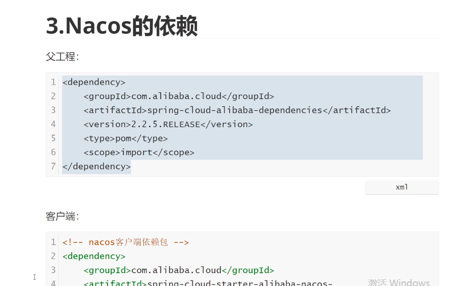Click the groupId line in the client code block
461x286 pixels.
click(x=179, y=270)
